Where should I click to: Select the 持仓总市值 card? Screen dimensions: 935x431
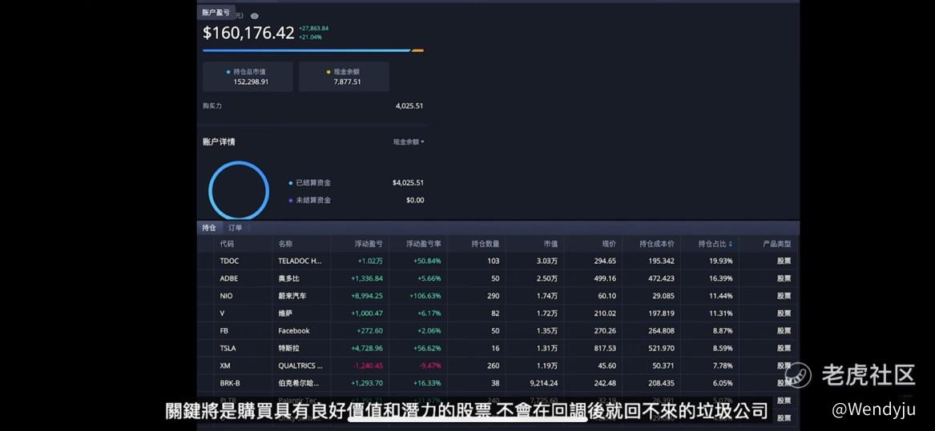248,77
